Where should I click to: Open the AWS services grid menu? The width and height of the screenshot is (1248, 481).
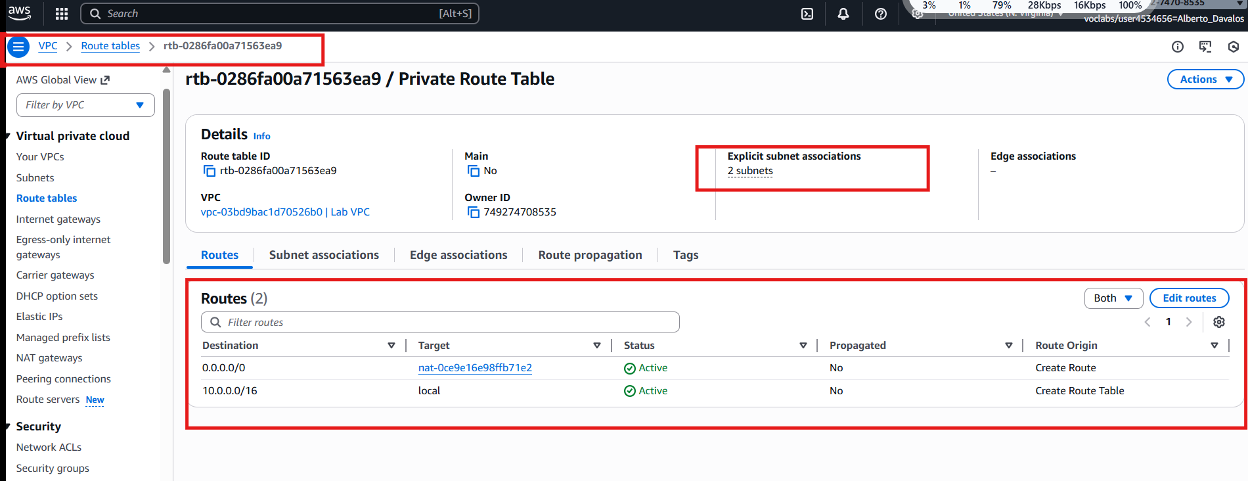(62, 14)
